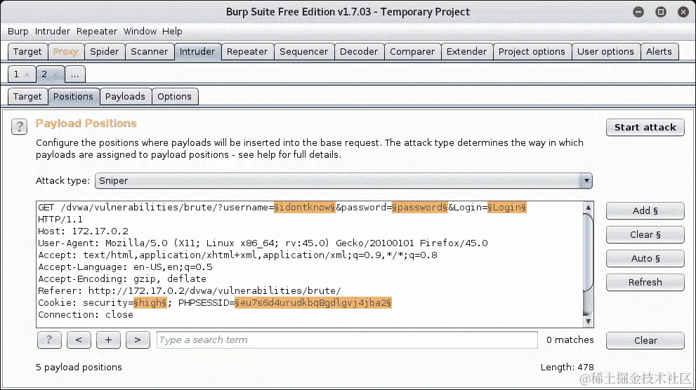Go to previous search match button
This screenshot has height=390, width=696.
(79, 340)
